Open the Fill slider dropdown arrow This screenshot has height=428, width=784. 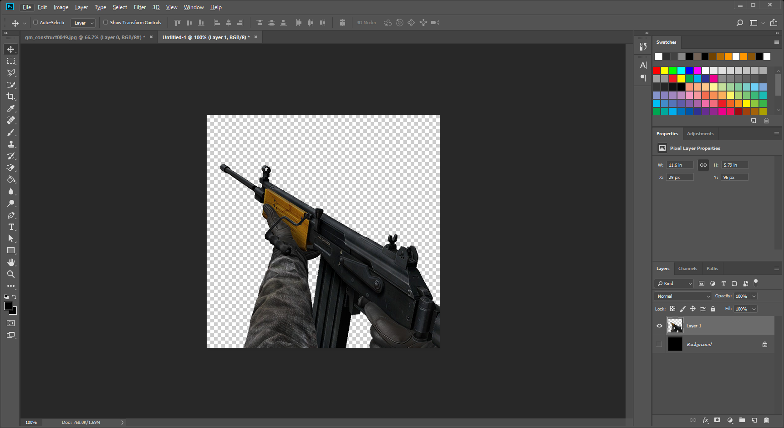click(754, 309)
